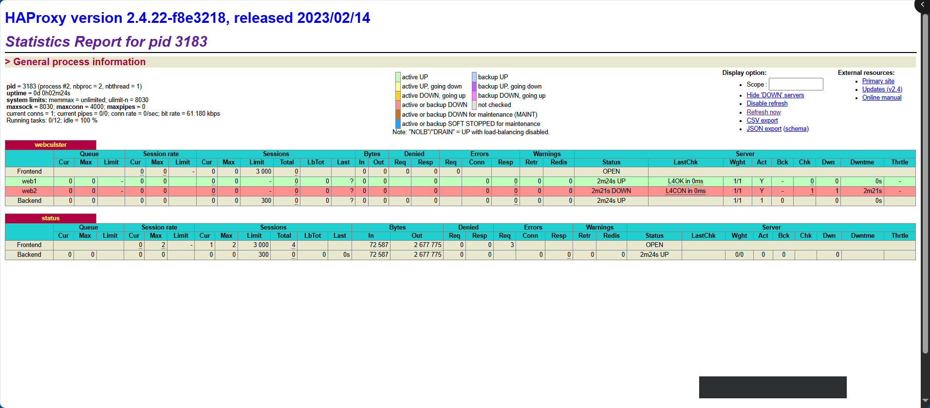
Task: Click the General process information heading
Action: (79, 62)
